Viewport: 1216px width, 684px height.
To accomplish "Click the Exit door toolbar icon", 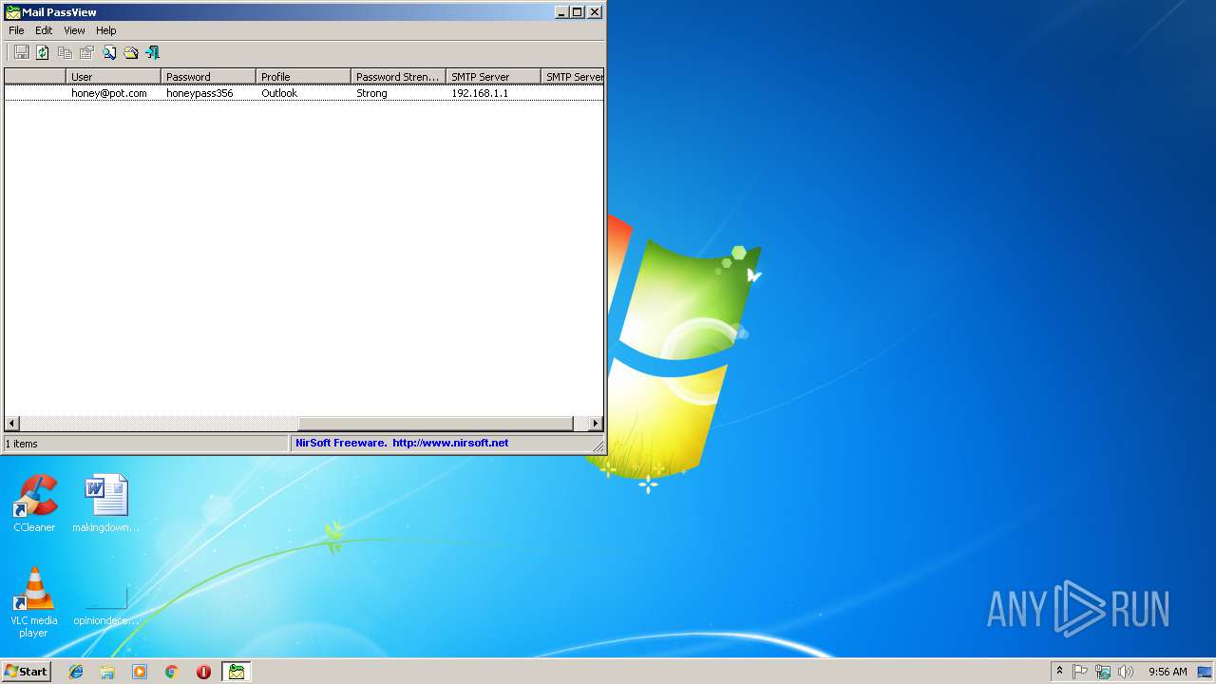I will pyautogui.click(x=152, y=53).
